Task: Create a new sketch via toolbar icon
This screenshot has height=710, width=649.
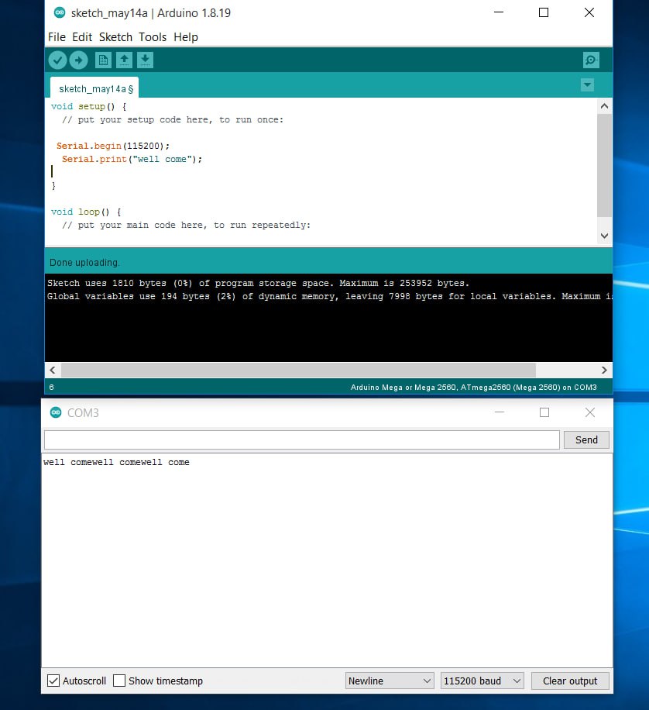Action: 104,60
